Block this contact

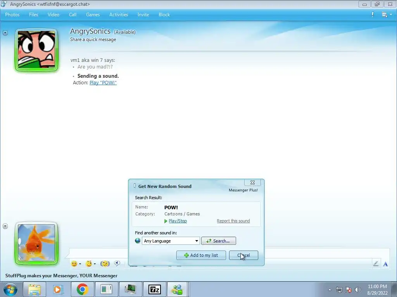point(164,15)
